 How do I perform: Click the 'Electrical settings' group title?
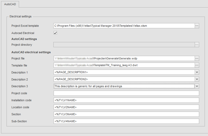[x=21, y=16]
